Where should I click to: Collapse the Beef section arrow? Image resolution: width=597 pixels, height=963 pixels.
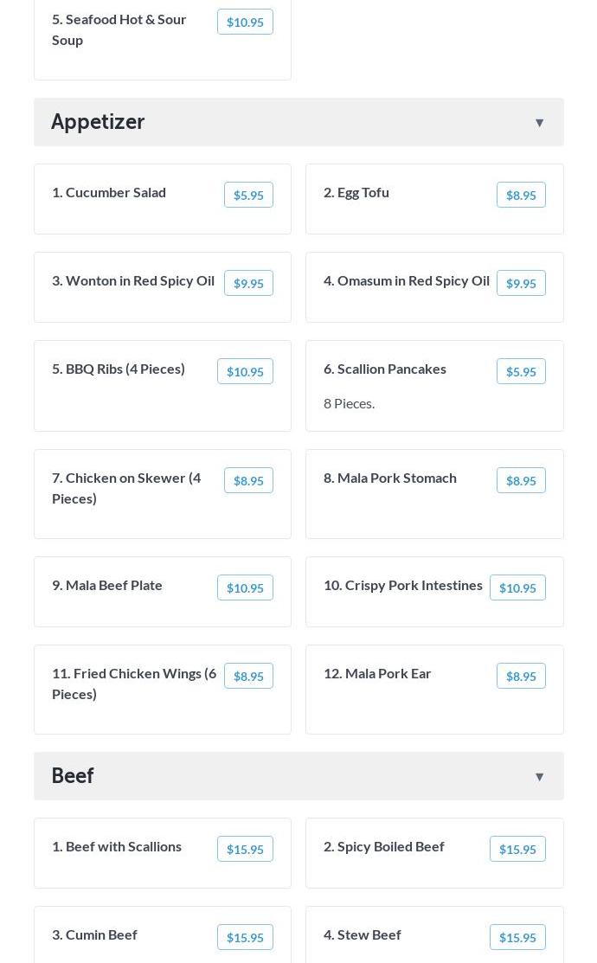[x=539, y=777]
